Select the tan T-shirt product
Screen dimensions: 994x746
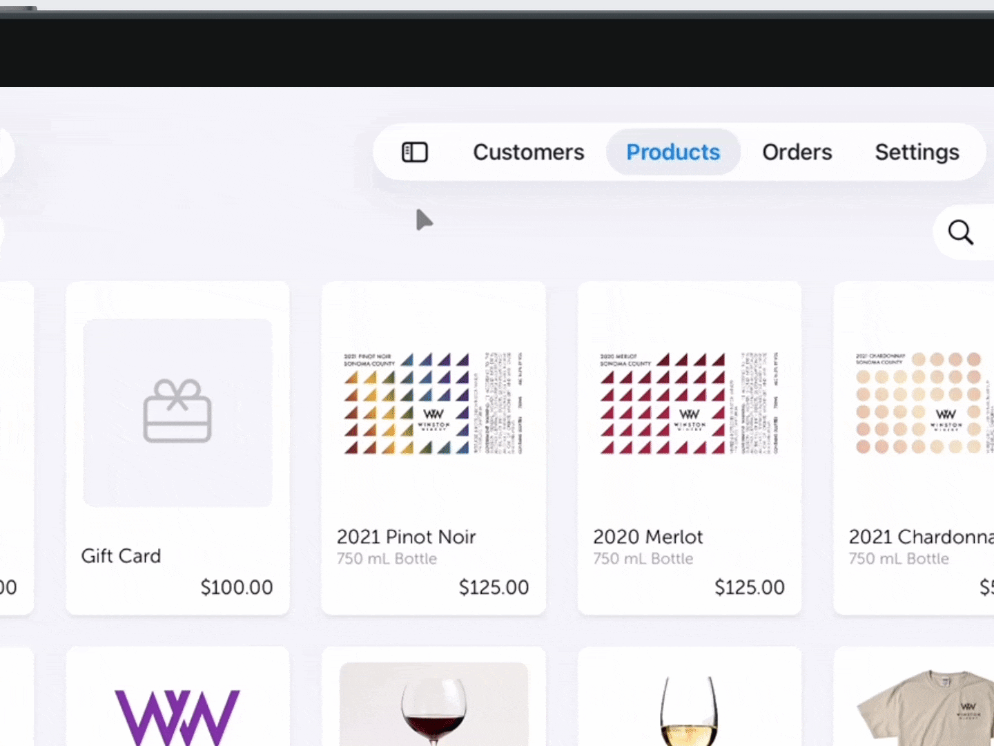914,698
